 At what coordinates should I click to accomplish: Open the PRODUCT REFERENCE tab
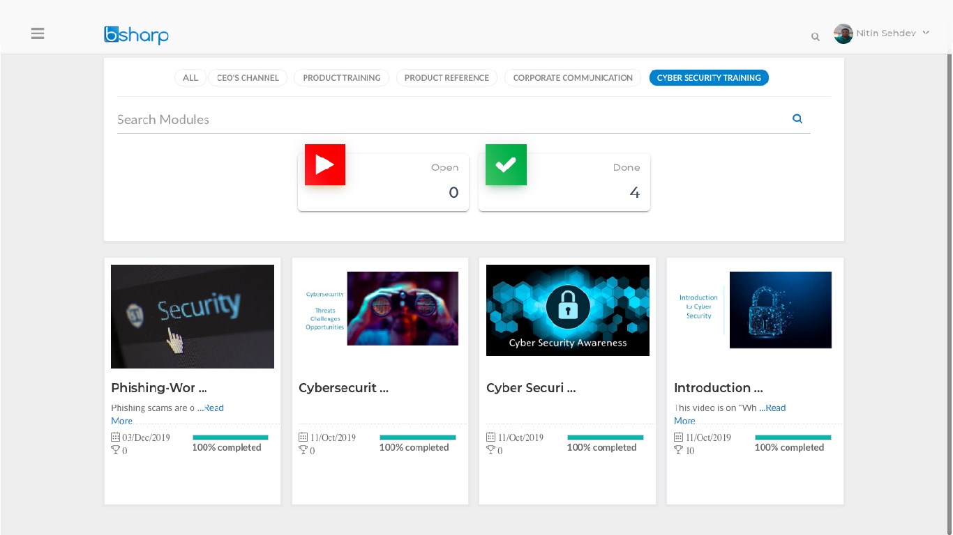(447, 78)
